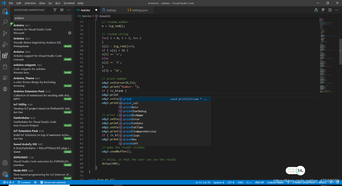This screenshot has height=186, width=342.
Task: Select printFloat from the autocomplete list
Action: click(x=132, y=135)
